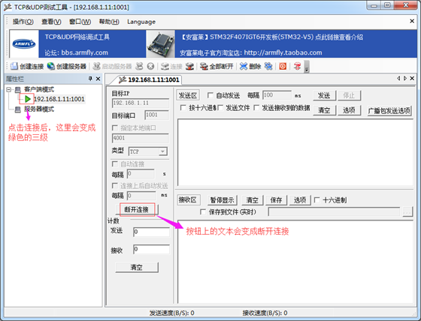421x321 pixels.
Task: Click the greyed 连接 toolbar icon
Action: tap(165, 66)
